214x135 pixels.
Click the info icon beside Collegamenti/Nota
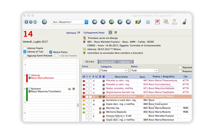point(110,32)
